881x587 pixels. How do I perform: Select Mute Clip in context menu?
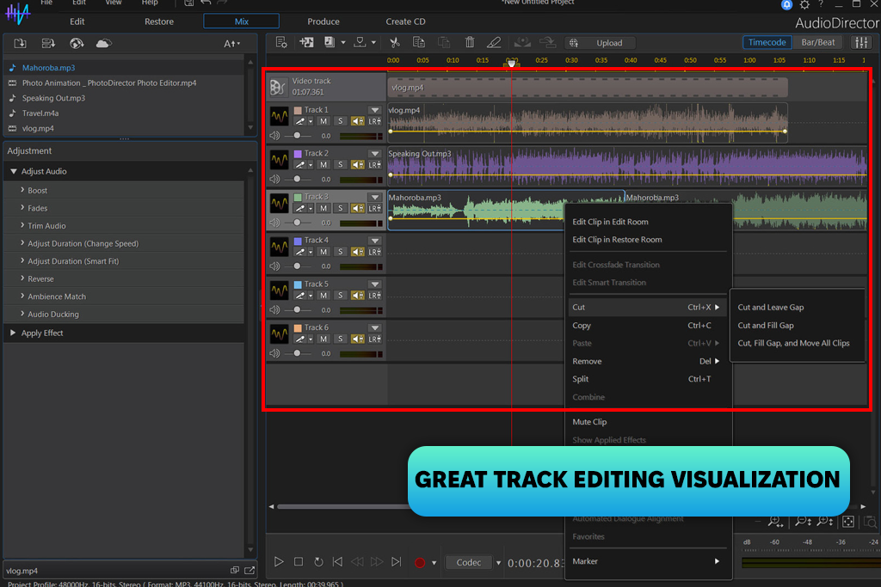(x=589, y=421)
